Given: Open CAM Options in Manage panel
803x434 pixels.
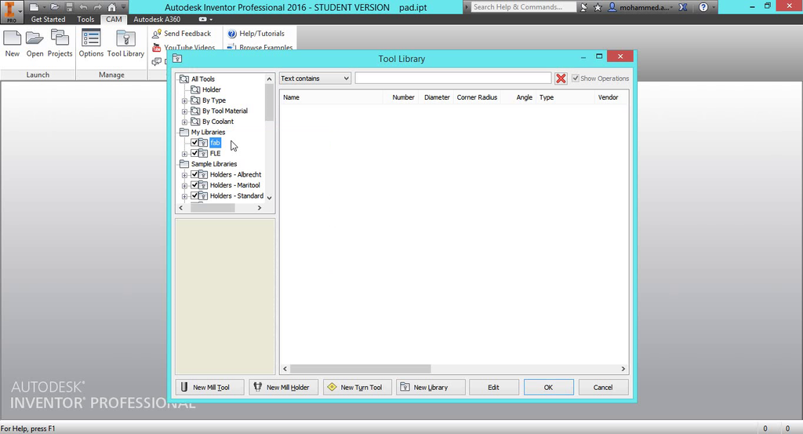Looking at the screenshot, I should [91, 44].
